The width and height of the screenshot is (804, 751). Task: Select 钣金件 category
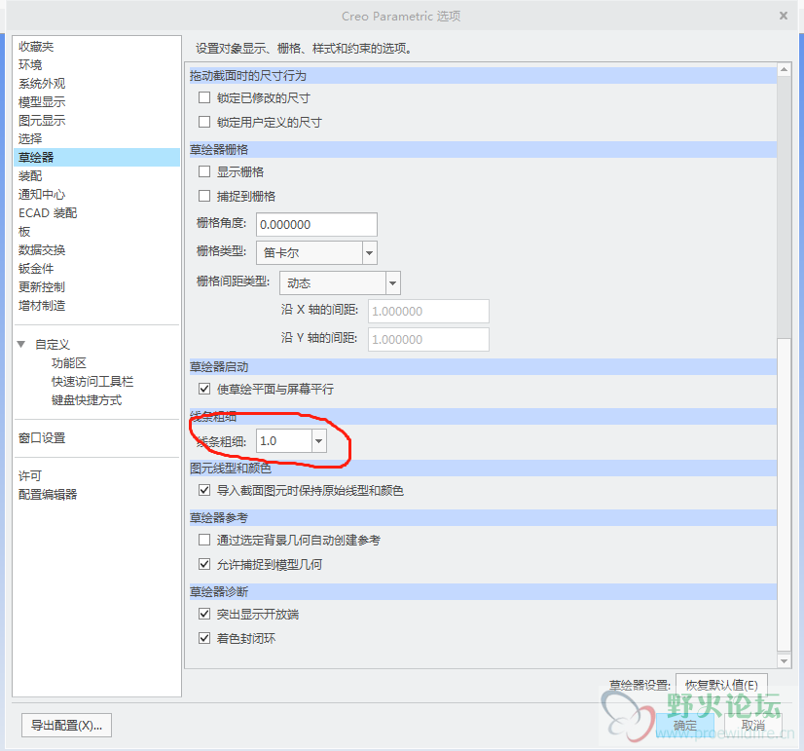coord(36,268)
